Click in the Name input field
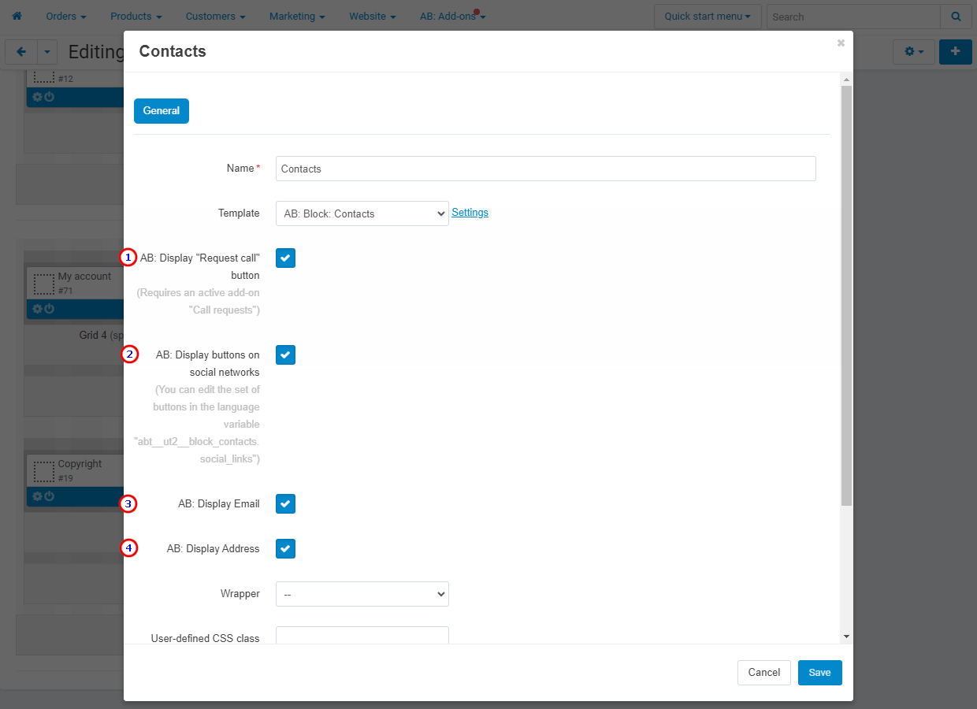Screen dimensions: 977x709 [x=546, y=169]
